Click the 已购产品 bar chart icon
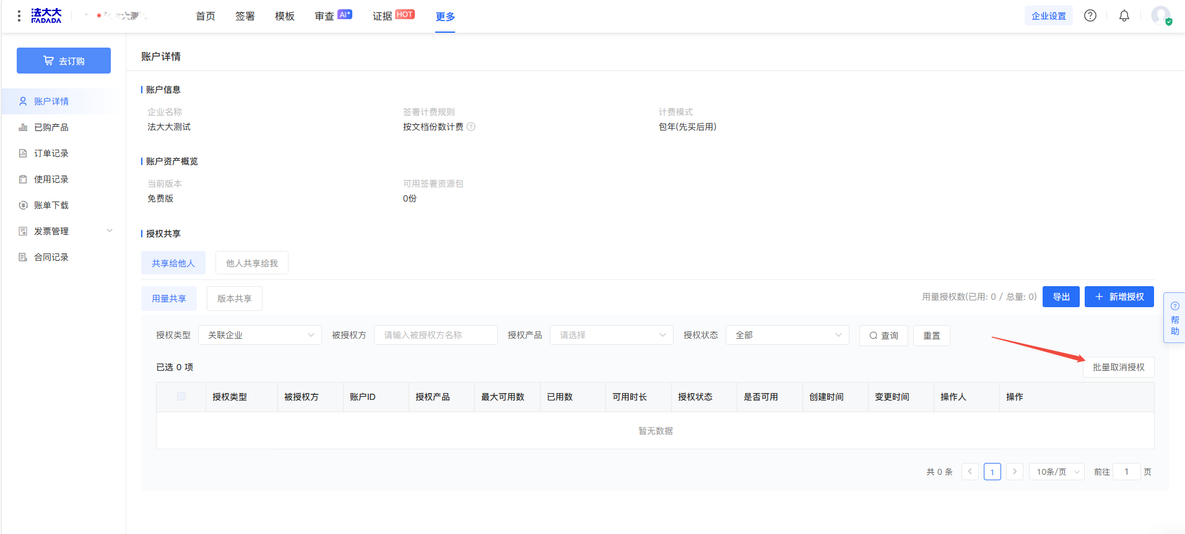 (23, 127)
